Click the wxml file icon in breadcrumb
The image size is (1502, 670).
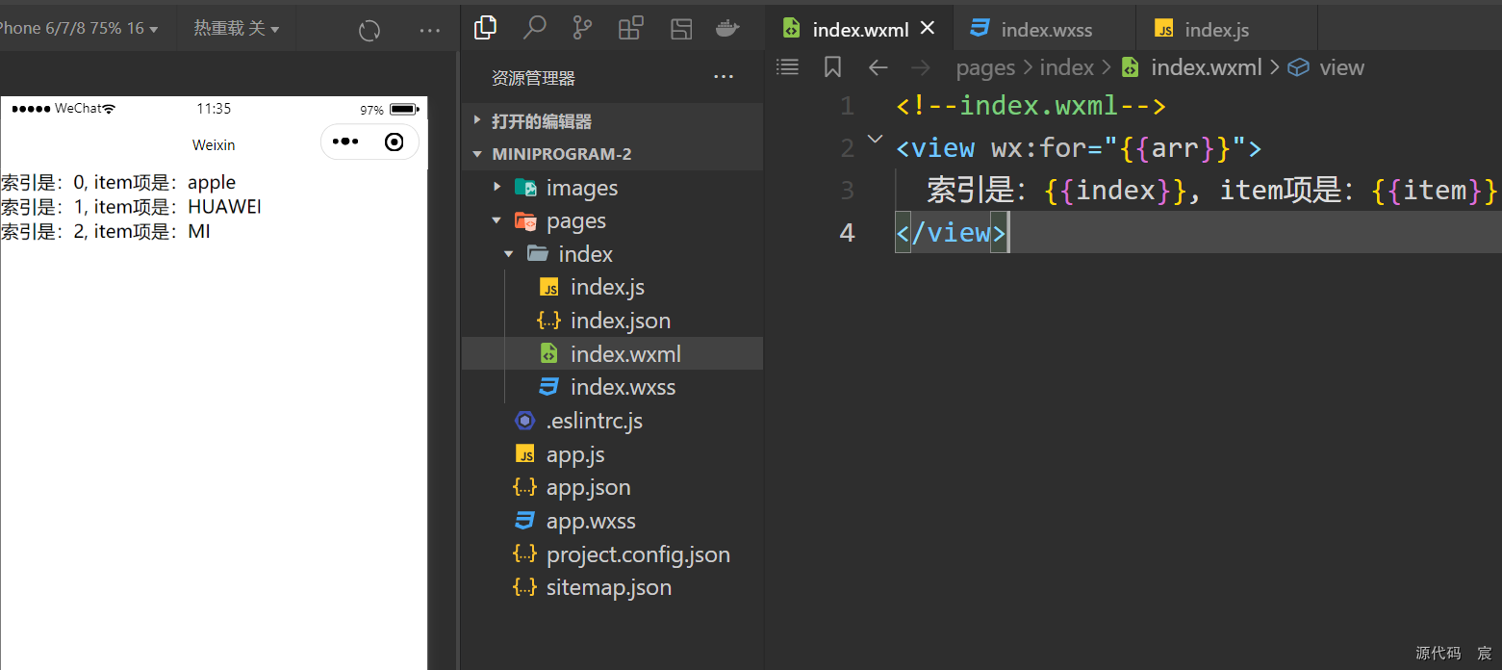point(1131,67)
